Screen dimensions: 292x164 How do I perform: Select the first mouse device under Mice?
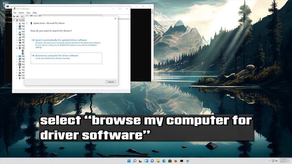pos(23,51)
